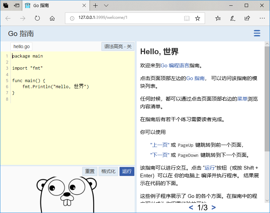Follow the Go 编程语言 link

point(175,66)
